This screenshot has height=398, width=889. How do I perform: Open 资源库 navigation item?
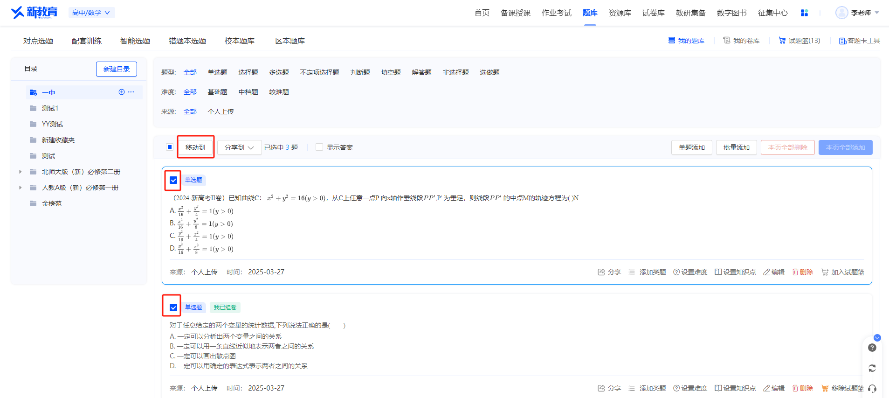point(620,13)
